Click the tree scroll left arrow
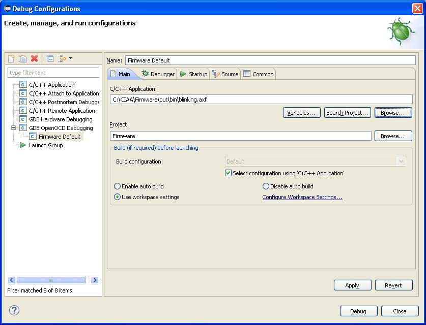The width and height of the screenshot is (426, 325). tap(12, 280)
